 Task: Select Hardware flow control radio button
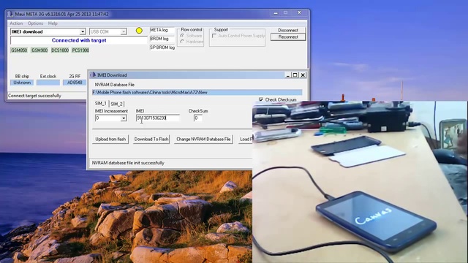[x=182, y=42]
